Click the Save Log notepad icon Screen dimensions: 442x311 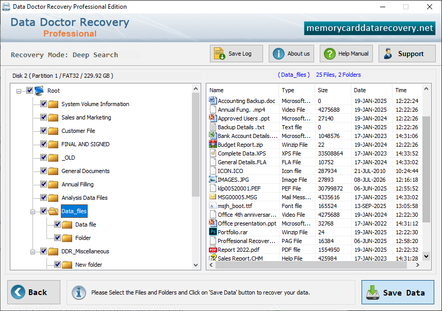point(219,54)
